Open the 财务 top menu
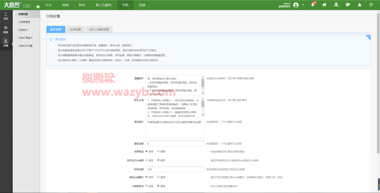380x193 pixels. (82, 5)
